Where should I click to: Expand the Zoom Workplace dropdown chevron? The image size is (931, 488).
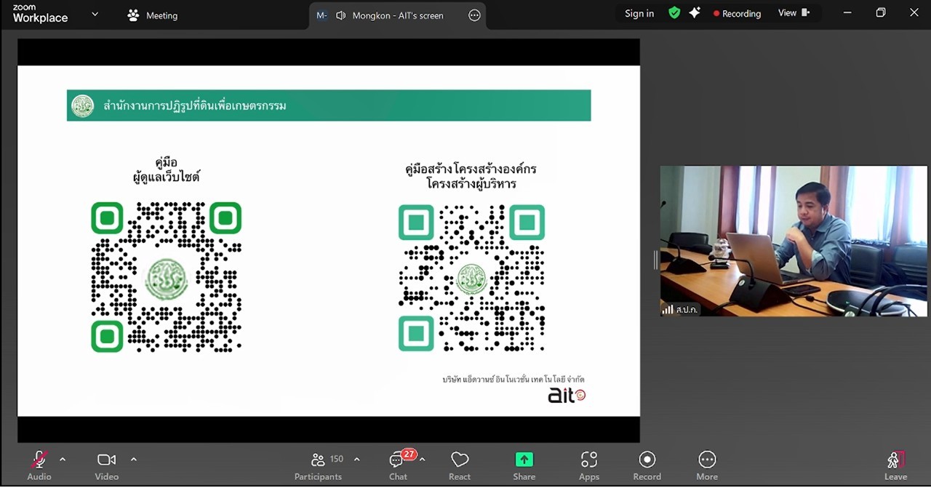[x=95, y=15]
